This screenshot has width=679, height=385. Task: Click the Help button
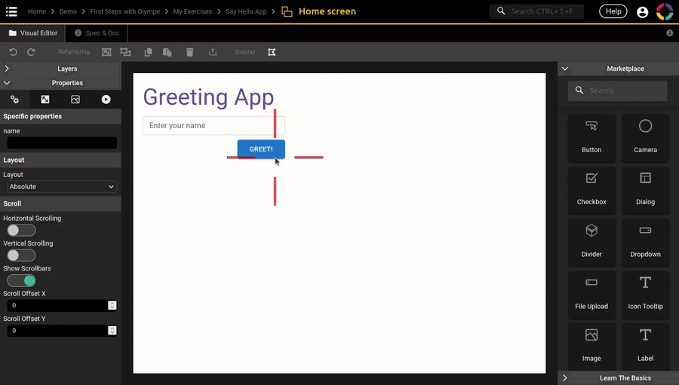tap(613, 11)
